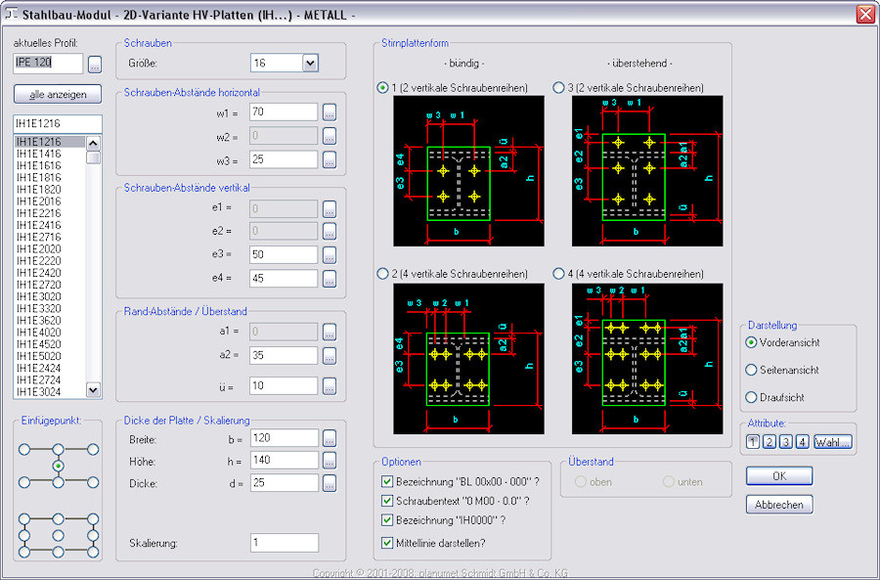Select the green center Einfügepunkt radio
Viewport: 880px width, 580px height.
[x=59, y=466]
